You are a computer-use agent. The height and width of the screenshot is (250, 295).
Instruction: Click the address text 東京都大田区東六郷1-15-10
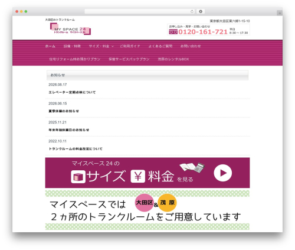click(x=230, y=21)
